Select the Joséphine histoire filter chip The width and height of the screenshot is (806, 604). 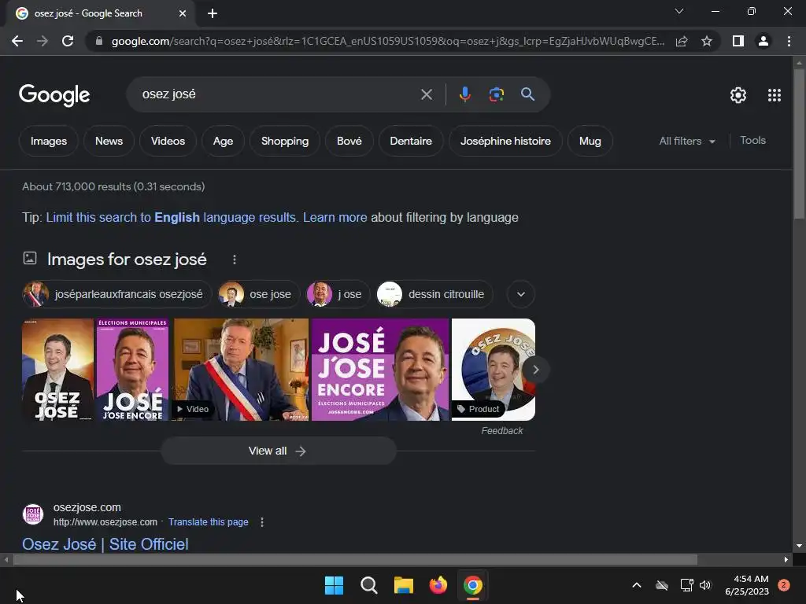pos(505,141)
